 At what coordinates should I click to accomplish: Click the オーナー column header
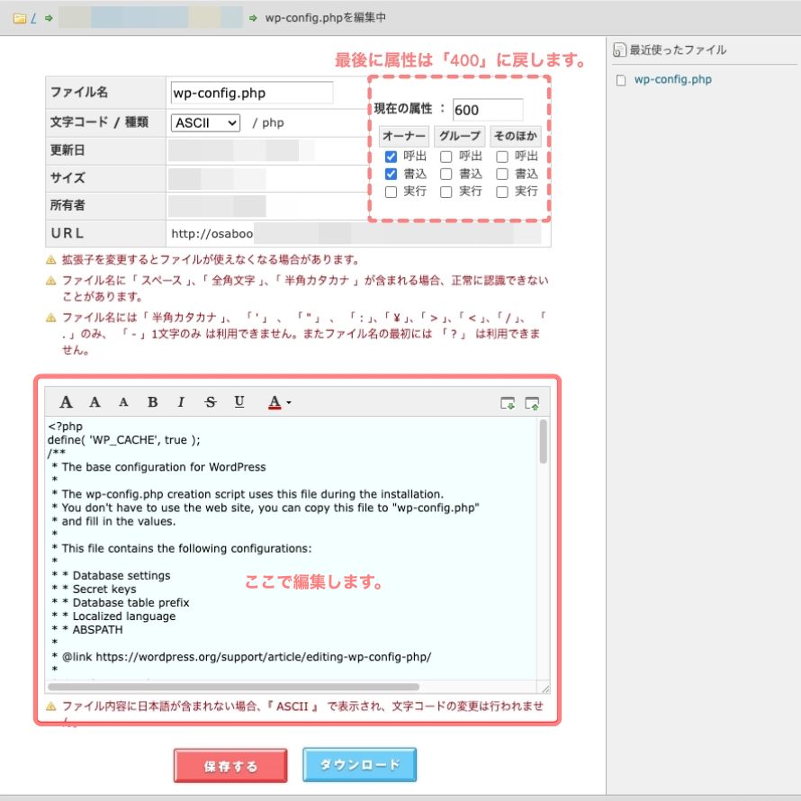[x=404, y=136]
